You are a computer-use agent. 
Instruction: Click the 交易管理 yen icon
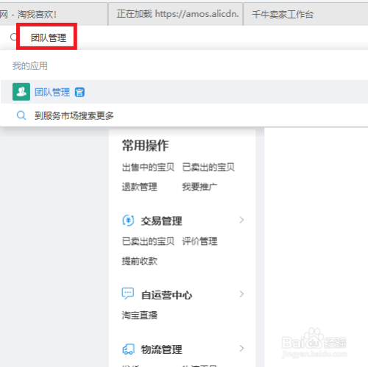pyautogui.click(x=128, y=220)
